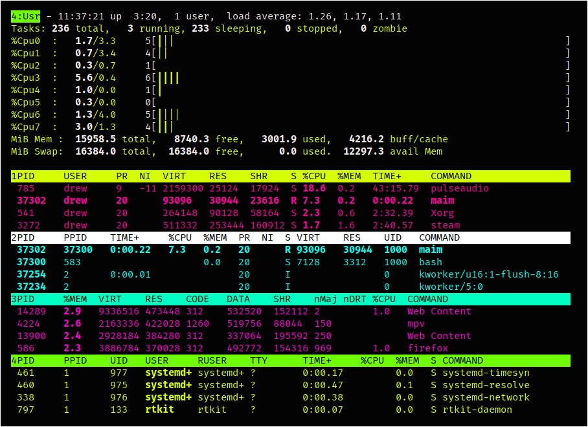Click the nMaj column header
Screen dimensions: 588x427
pyautogui.click(x=326, y=299)
